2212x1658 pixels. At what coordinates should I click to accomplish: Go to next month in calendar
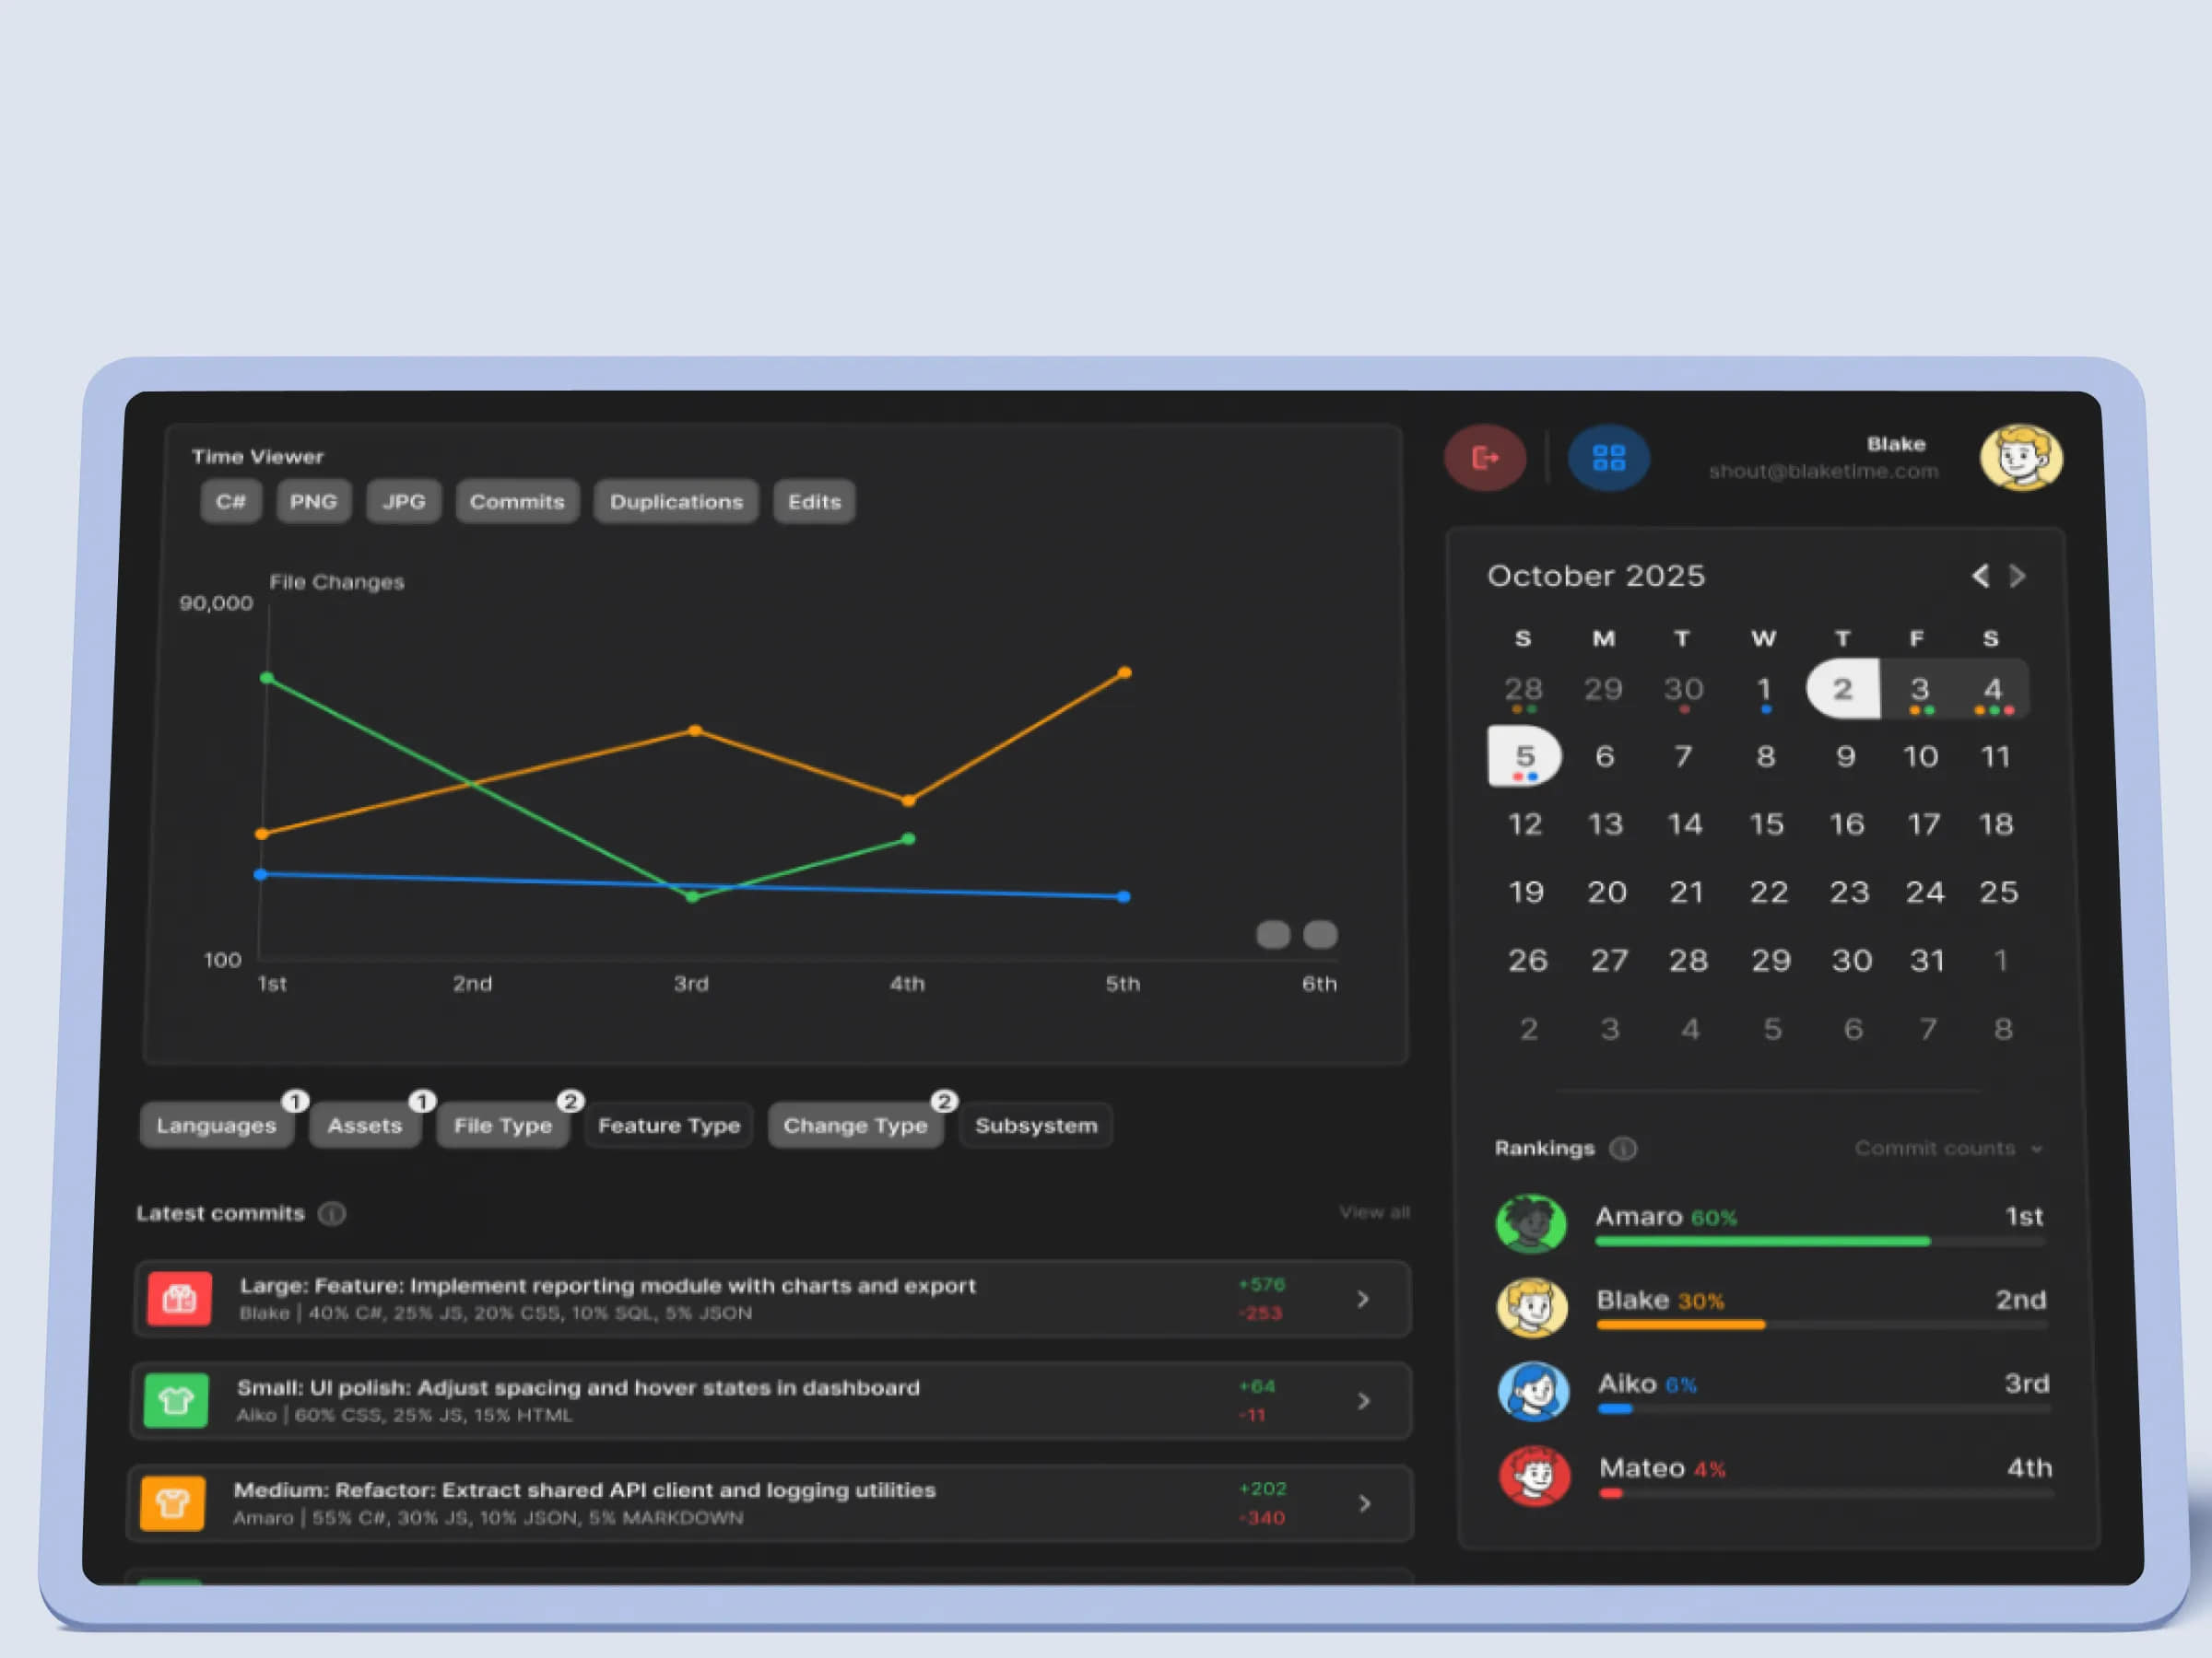2018,576
